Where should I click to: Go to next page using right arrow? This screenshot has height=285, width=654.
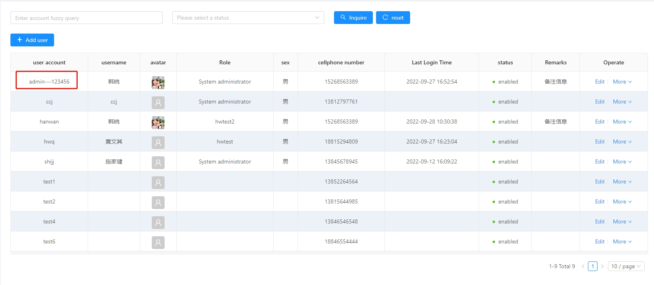point(602,266)
